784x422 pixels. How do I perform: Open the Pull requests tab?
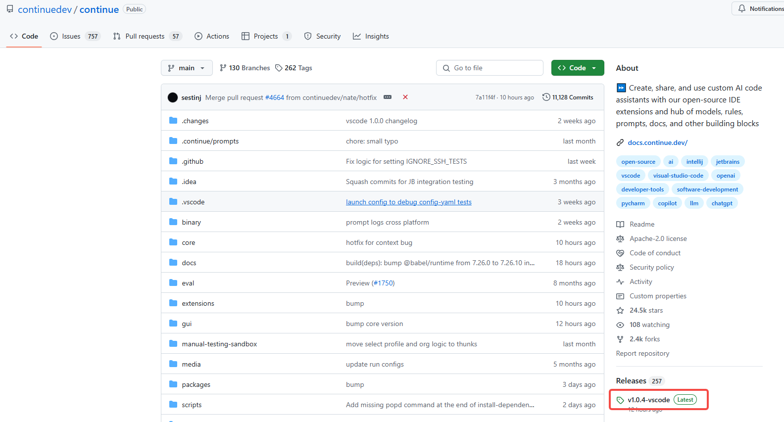click(x=147, y=36)
